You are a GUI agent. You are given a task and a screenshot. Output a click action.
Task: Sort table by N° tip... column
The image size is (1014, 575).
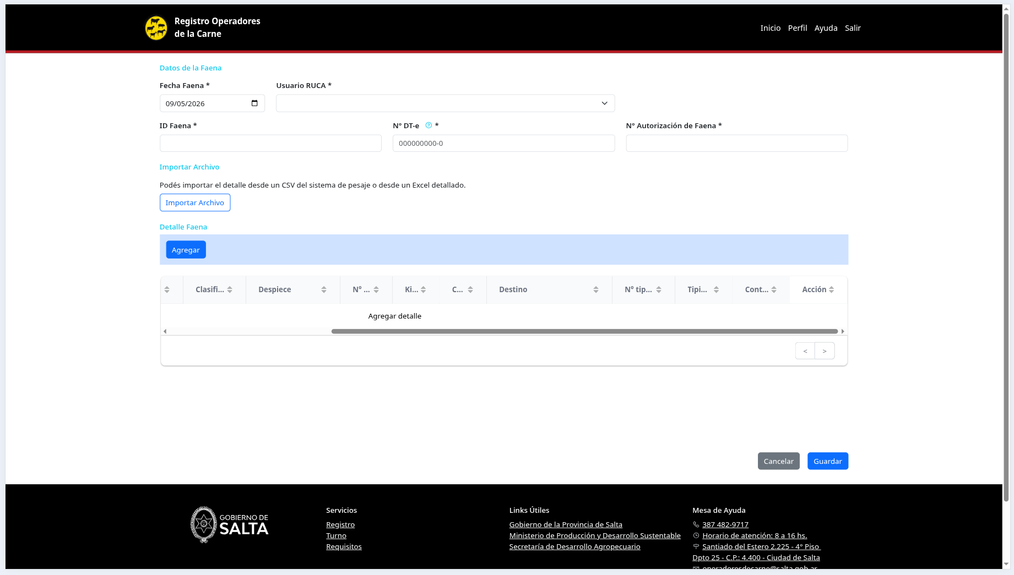659,290
